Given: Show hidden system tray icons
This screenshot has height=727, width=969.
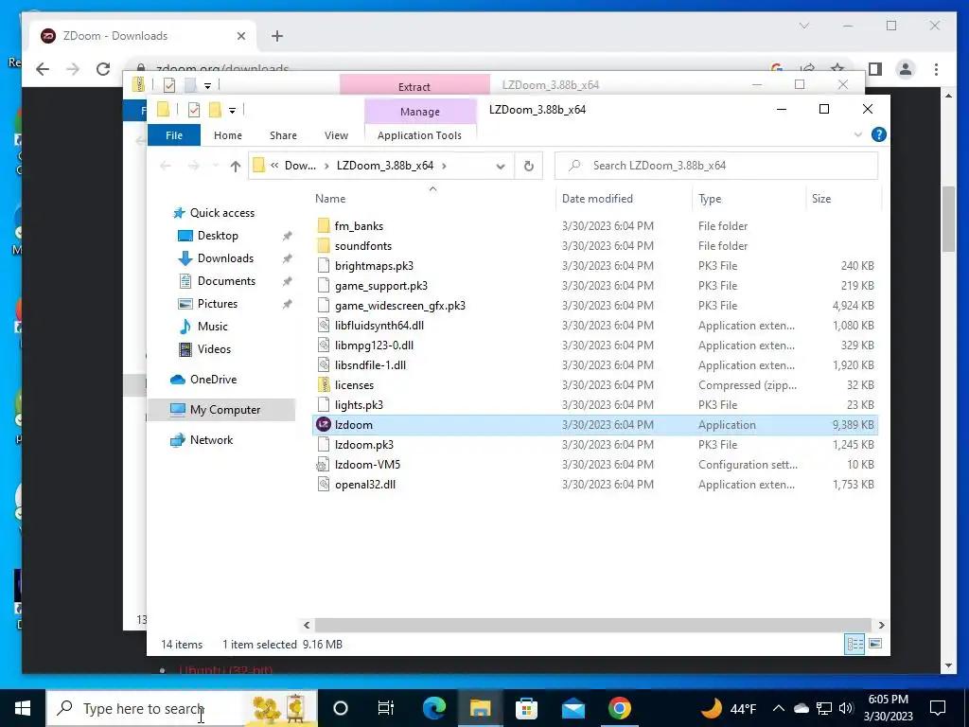Looking at the screenshot, I should click(779, 708).
